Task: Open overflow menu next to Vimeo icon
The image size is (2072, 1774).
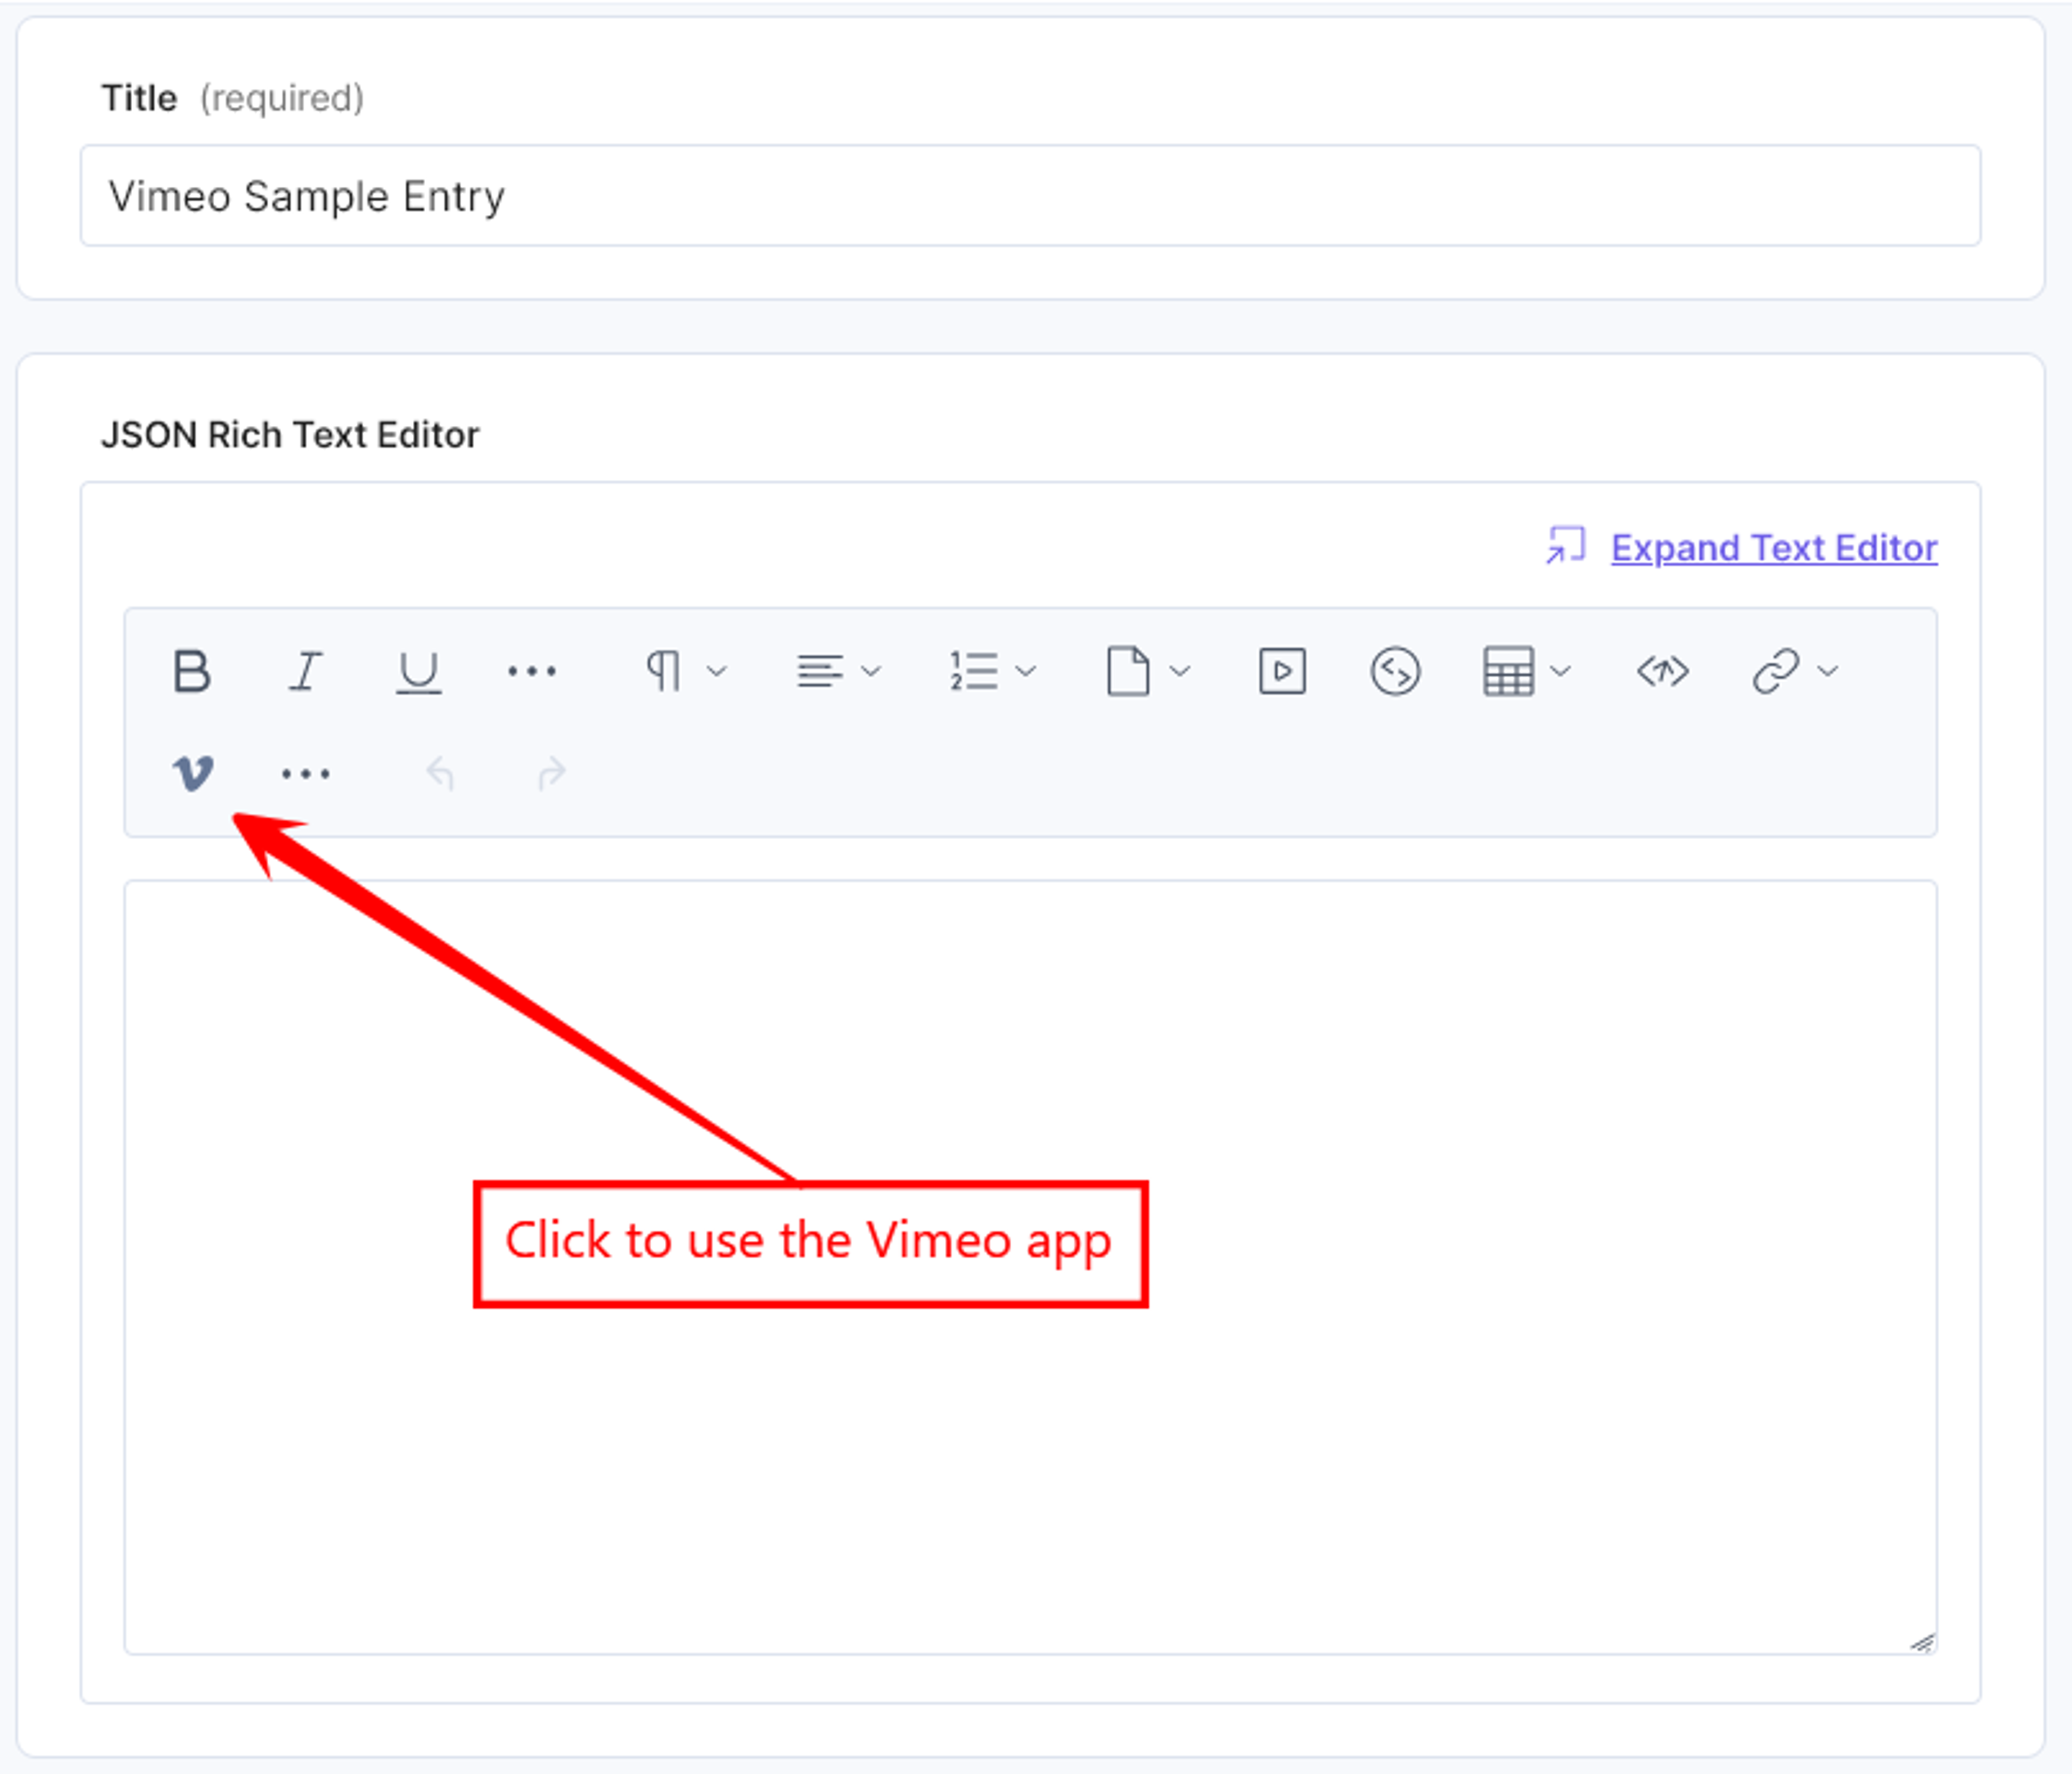Action: coord(305,773)
